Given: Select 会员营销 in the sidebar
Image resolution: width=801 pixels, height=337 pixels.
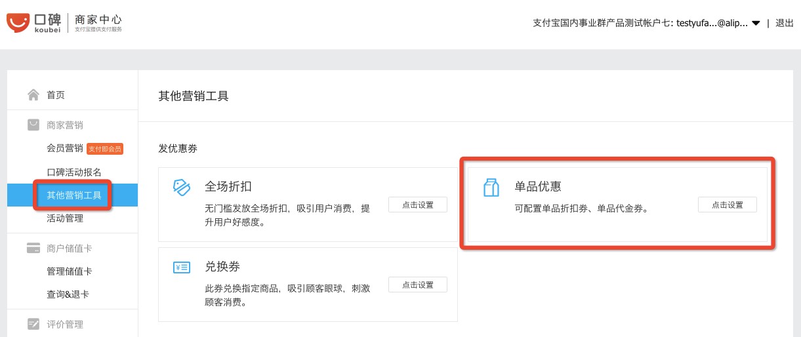Looking at the screenshot, I should pos(65,149).
